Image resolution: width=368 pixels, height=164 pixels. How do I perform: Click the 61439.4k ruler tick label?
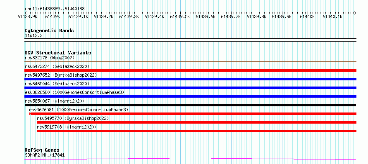154,16
